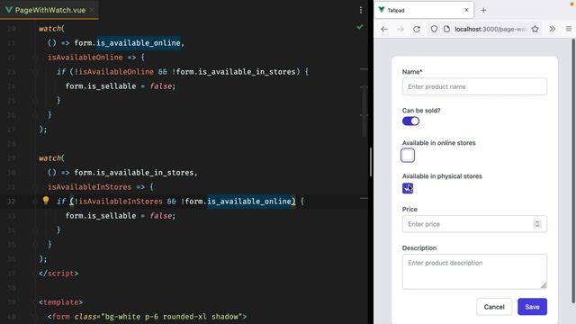Click the Save button

tap(532, 307)
